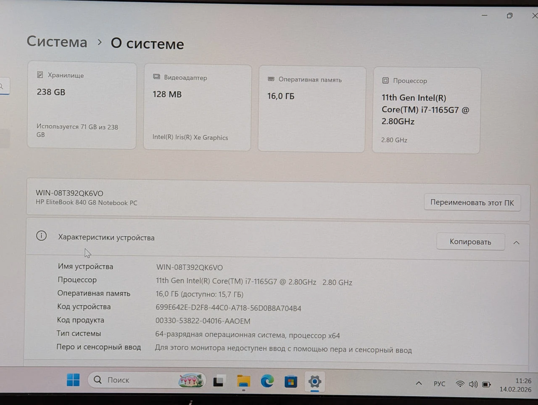Click the Код устройства value 699E642E
Screen dimensions: 538x405
228,308
